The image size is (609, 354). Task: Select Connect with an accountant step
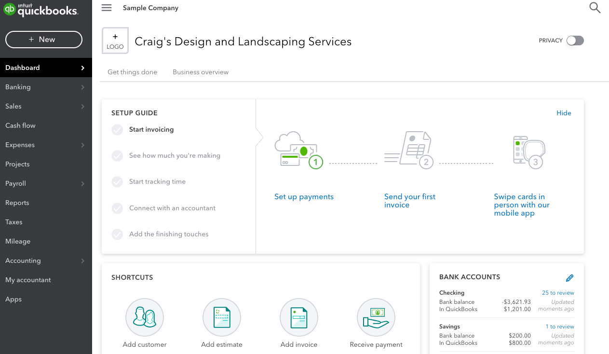coord(172,208)
